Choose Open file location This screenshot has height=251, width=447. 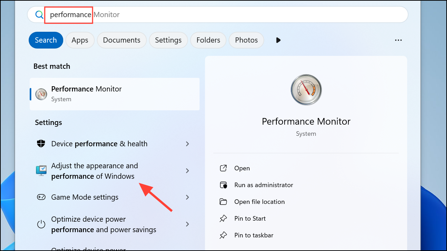260,202
